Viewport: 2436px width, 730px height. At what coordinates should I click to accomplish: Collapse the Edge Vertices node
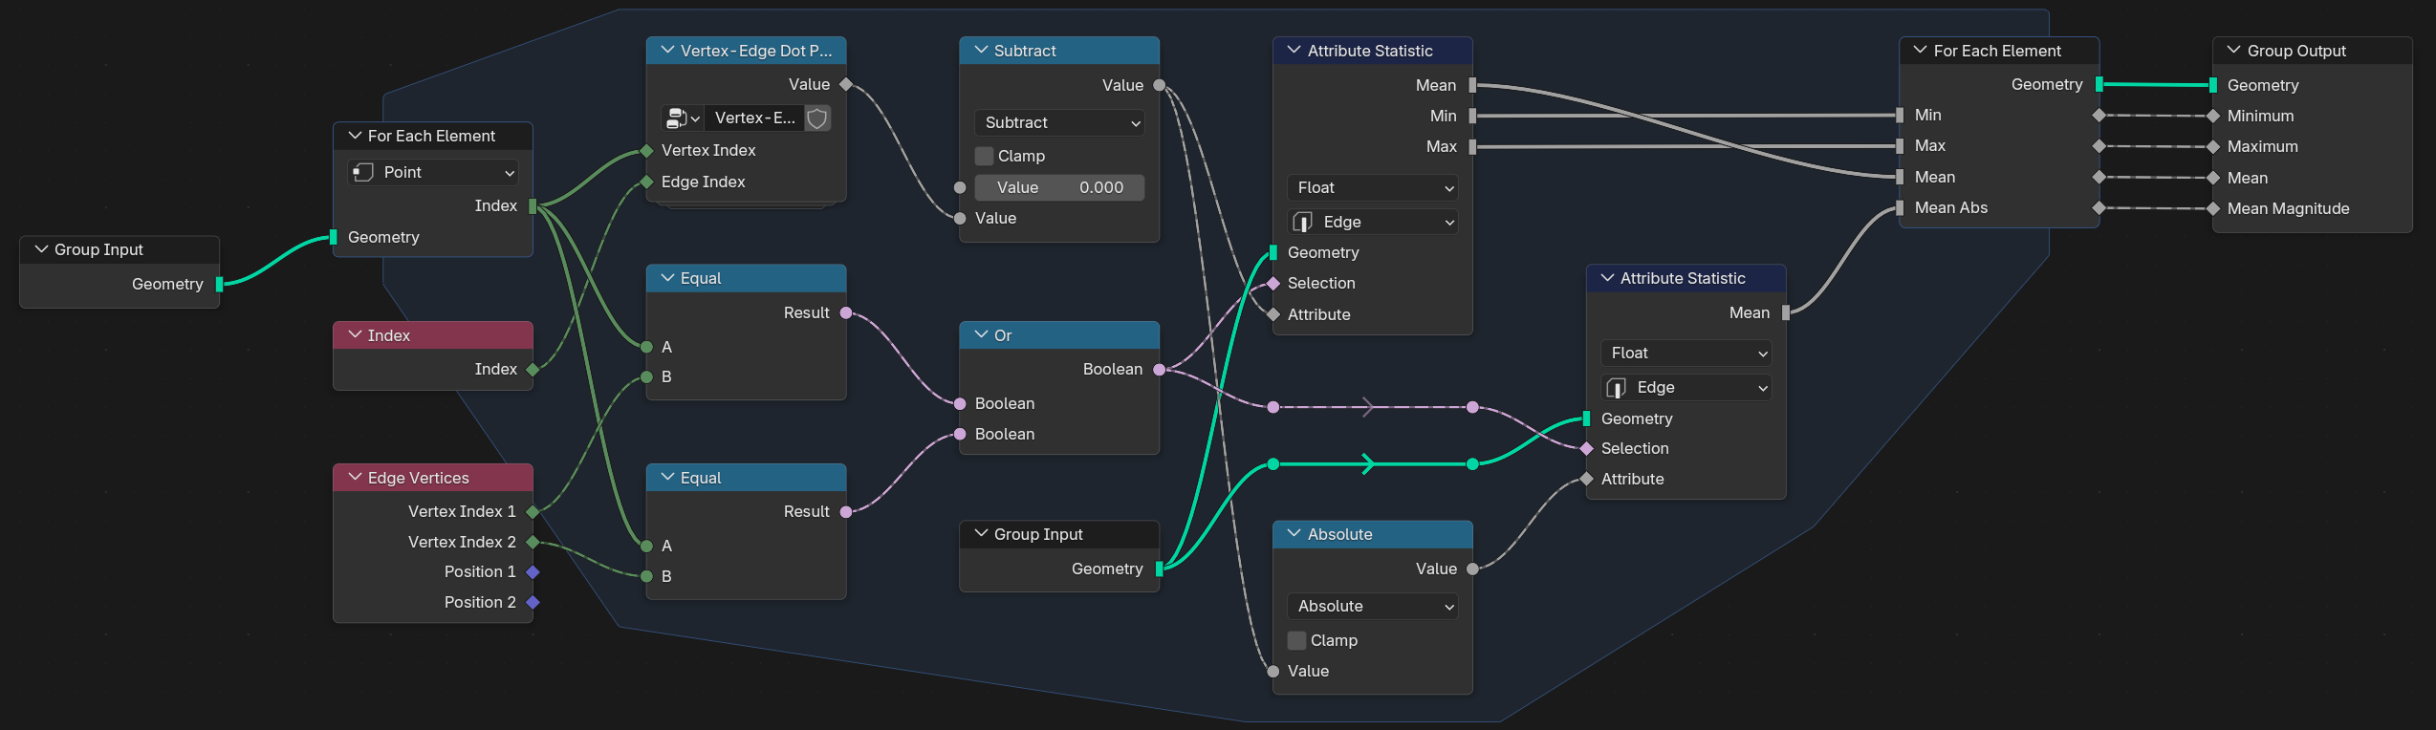356,478
